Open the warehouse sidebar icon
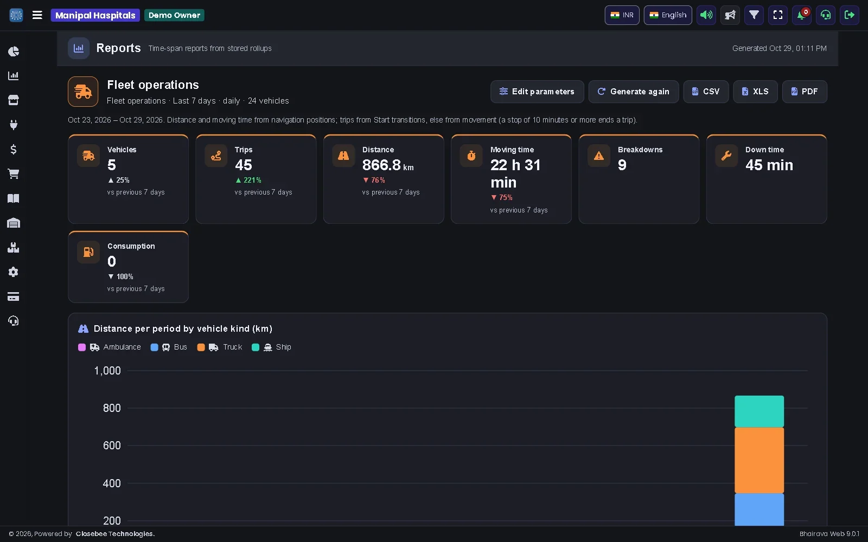868x542 pixels. 14,223
